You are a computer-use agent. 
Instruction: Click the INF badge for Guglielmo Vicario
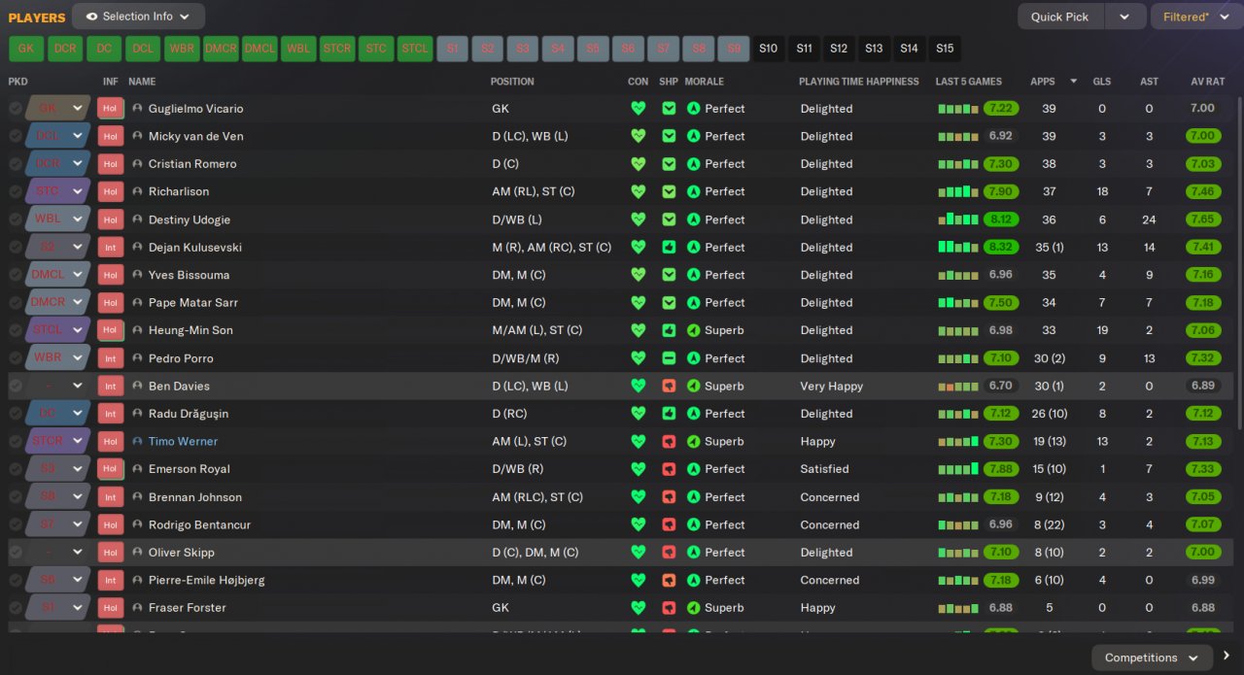coord(111,109)
